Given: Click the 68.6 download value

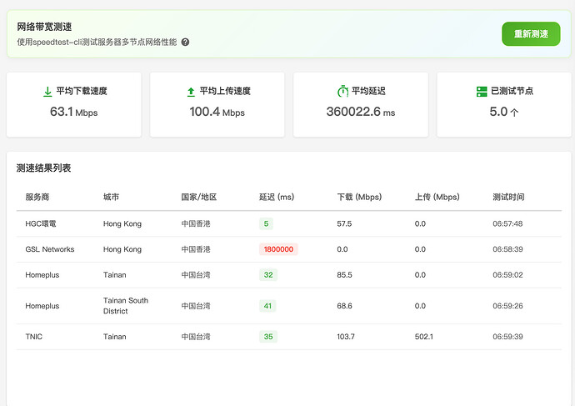Looking at the screenshot, I should pos(344,306).
